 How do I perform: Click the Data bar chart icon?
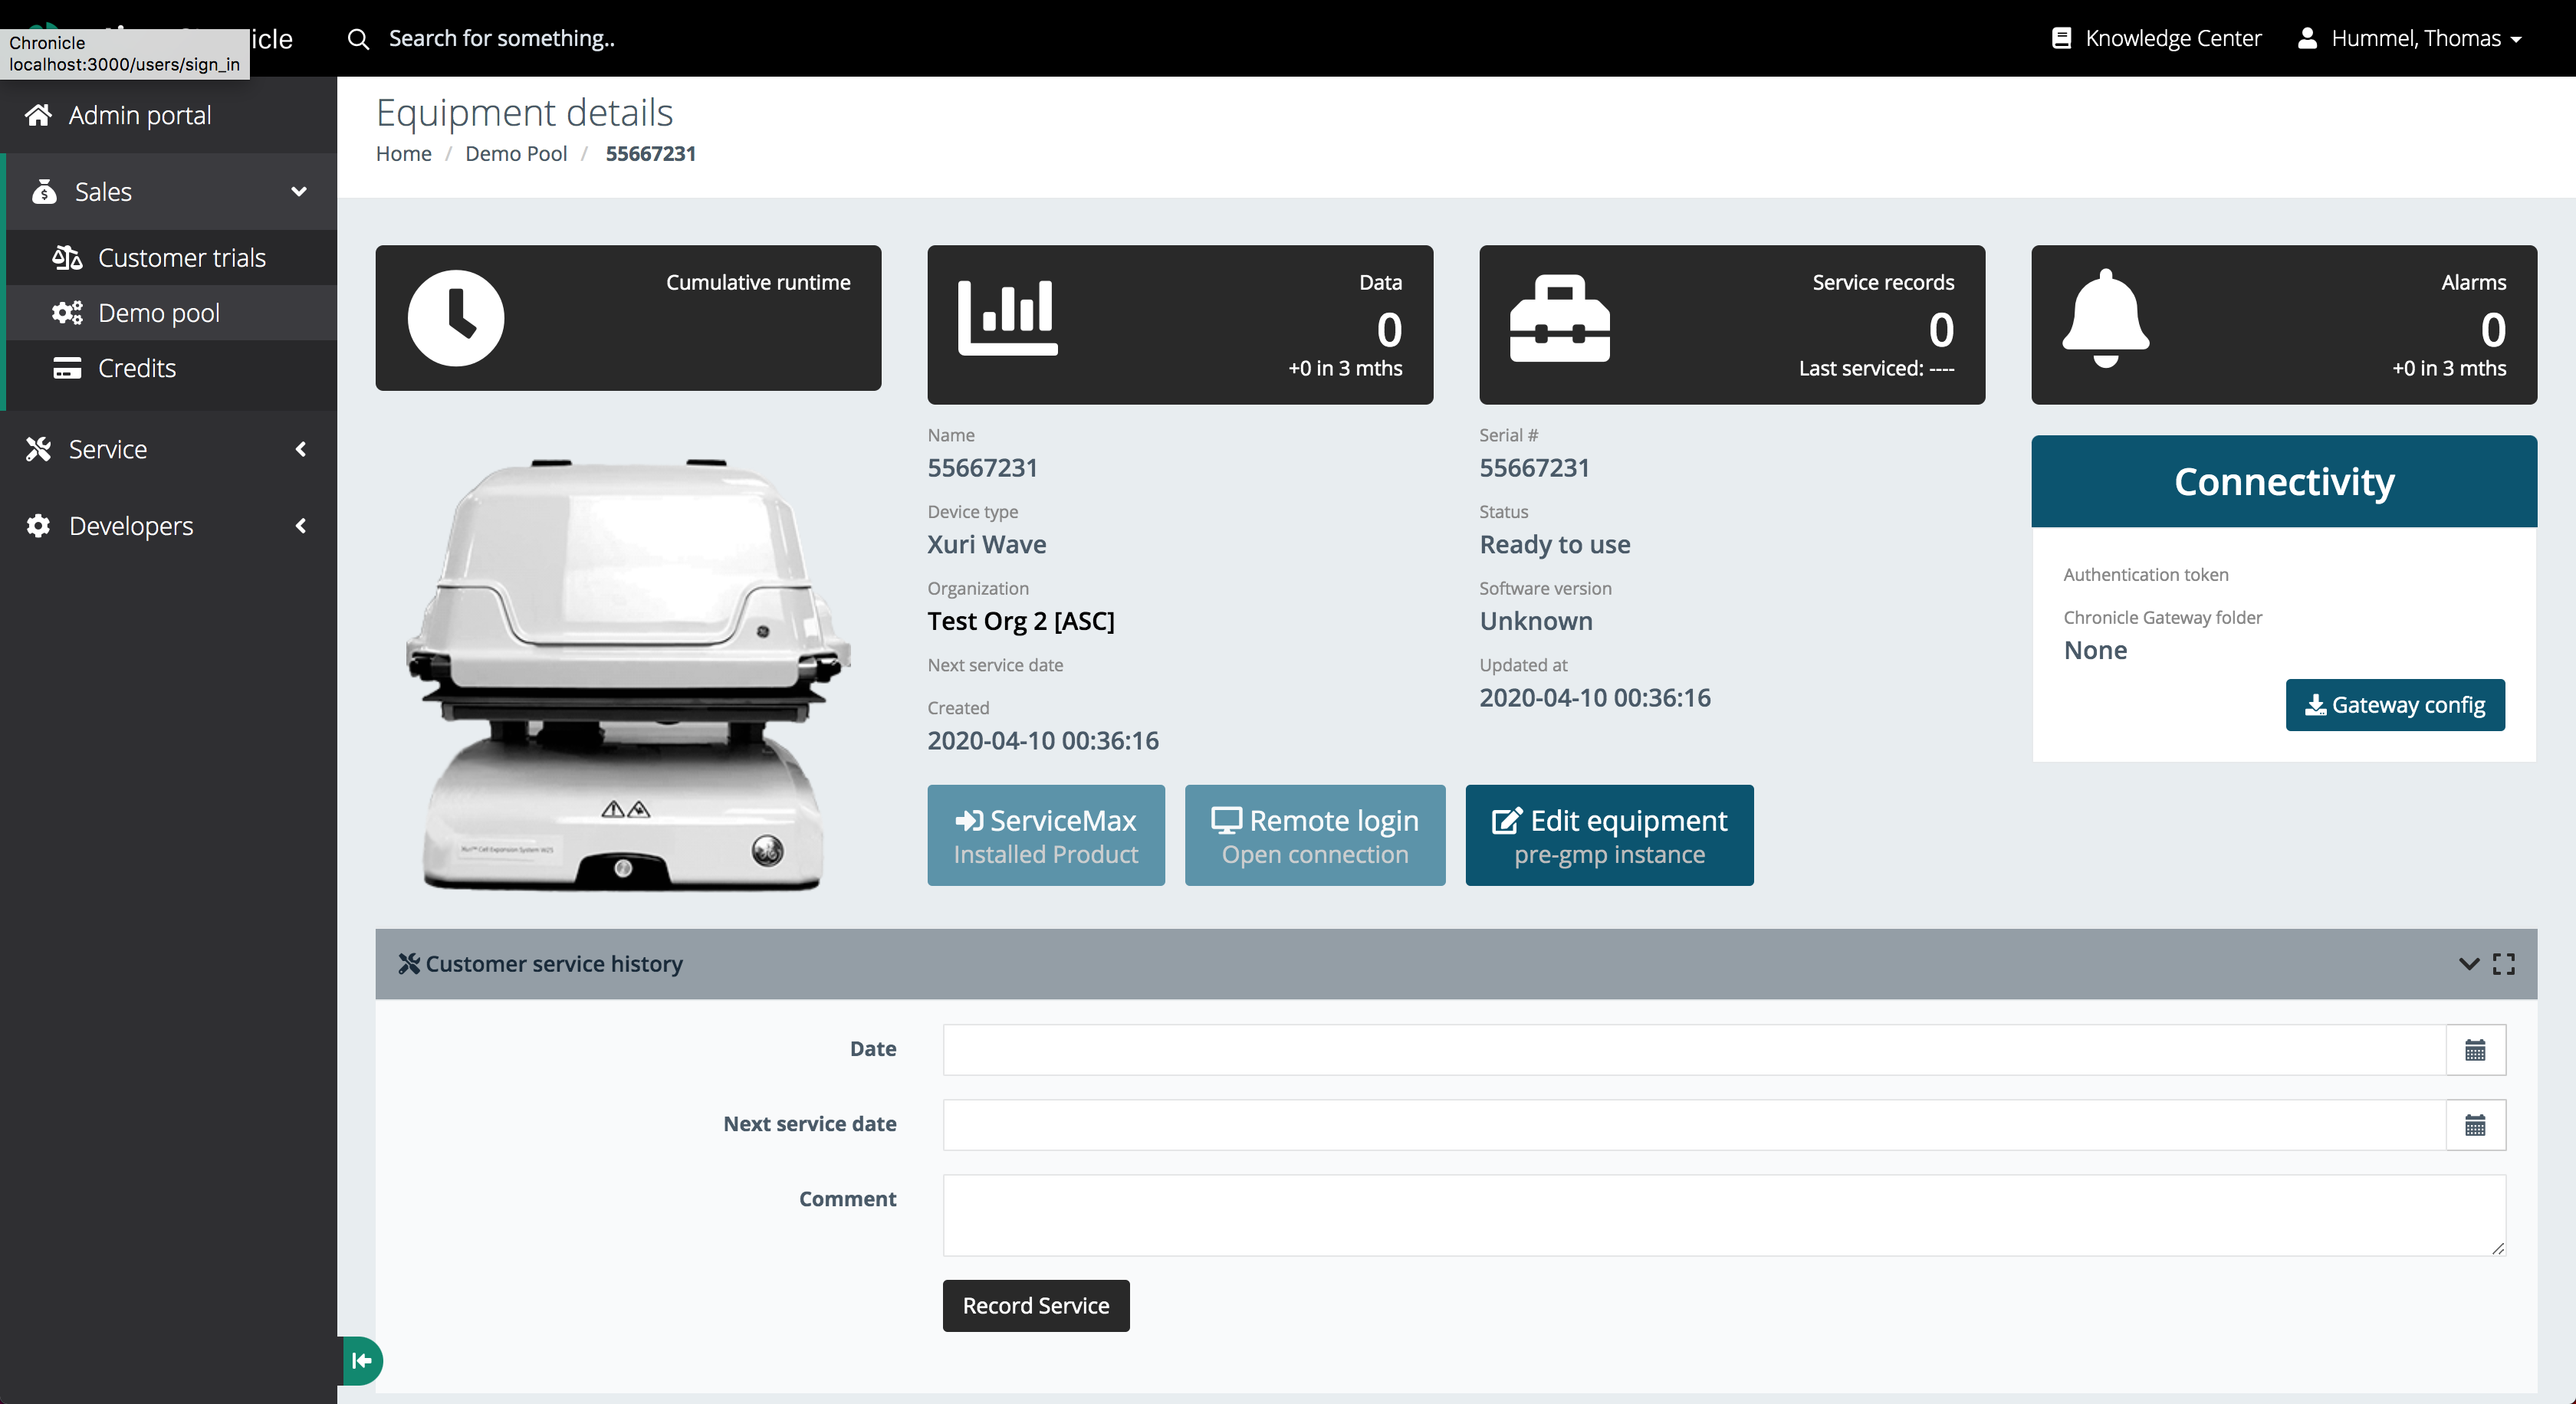click(x=1007, y=318)
